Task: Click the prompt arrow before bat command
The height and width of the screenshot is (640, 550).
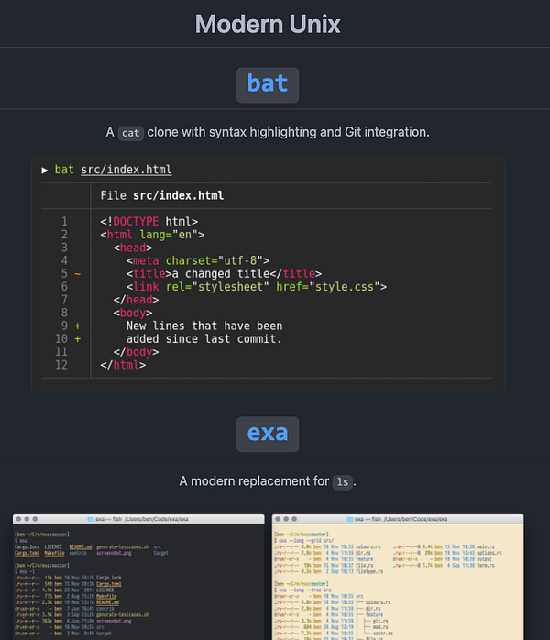Action: tap(45, 170)
